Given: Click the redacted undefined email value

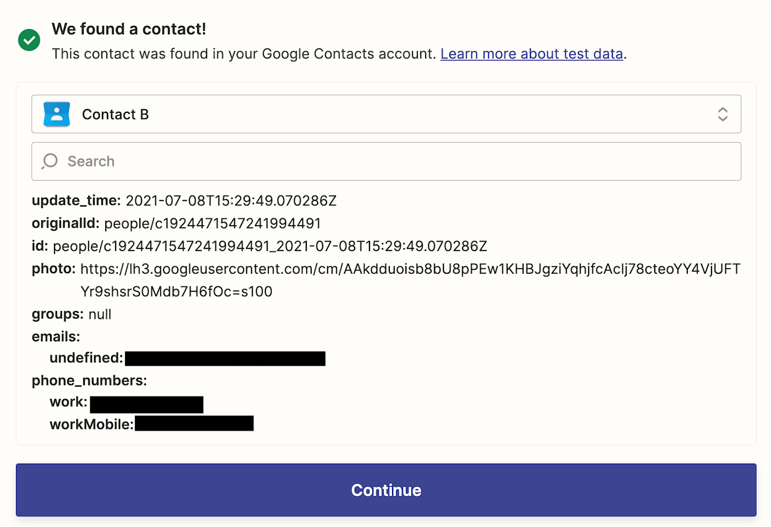Looking at the screenshot, I should tap(225, 358).
